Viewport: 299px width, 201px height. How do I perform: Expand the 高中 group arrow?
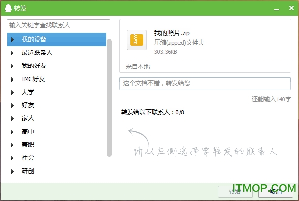(x=12, y=132)
